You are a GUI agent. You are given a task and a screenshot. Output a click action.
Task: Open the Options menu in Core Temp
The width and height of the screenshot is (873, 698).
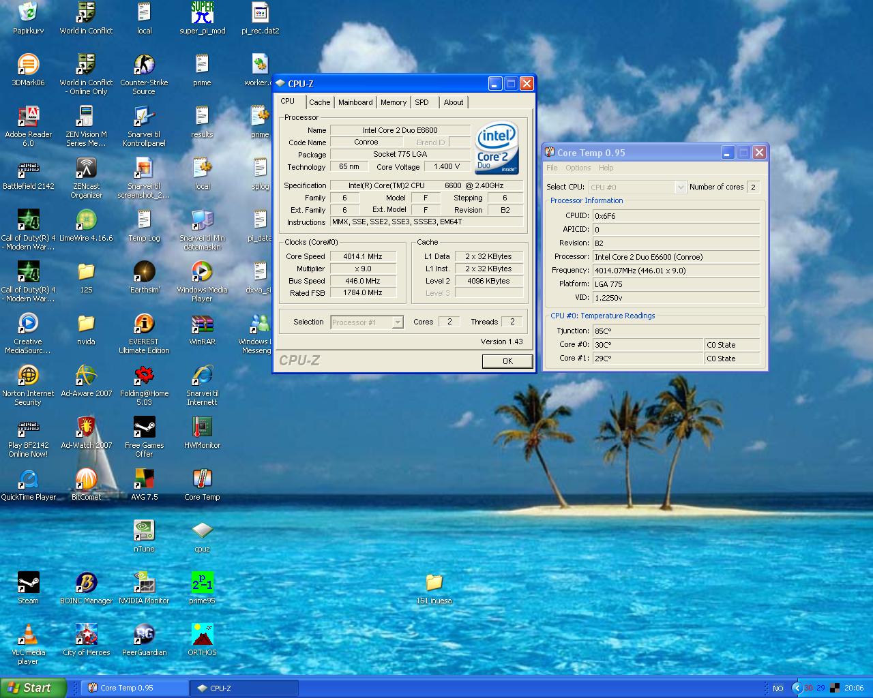click(578, 168)
